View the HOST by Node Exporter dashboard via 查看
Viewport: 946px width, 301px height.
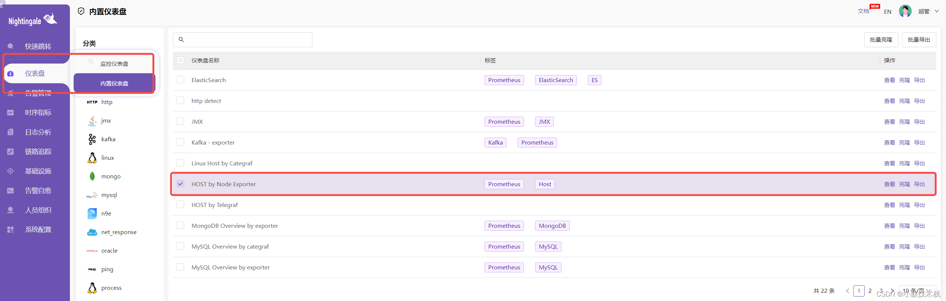[x=889, y=184]
